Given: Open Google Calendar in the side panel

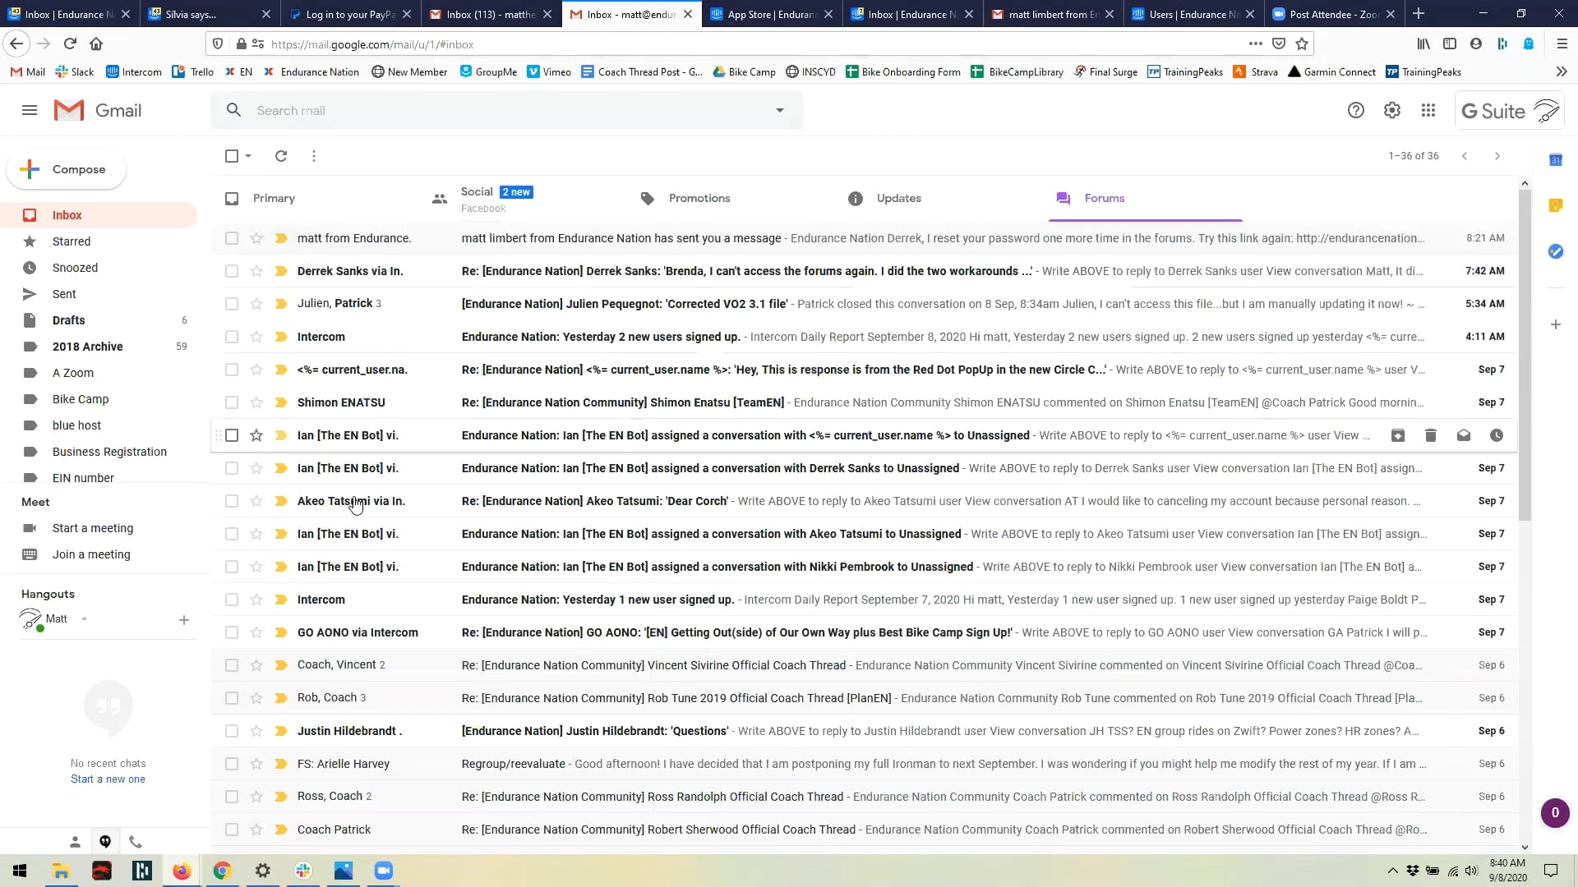Looking at the screenshot, I should point(1555,160).
